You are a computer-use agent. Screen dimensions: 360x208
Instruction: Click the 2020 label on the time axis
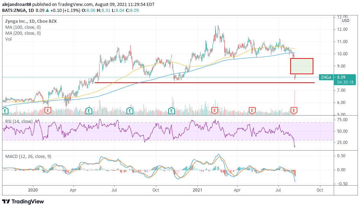33,190
